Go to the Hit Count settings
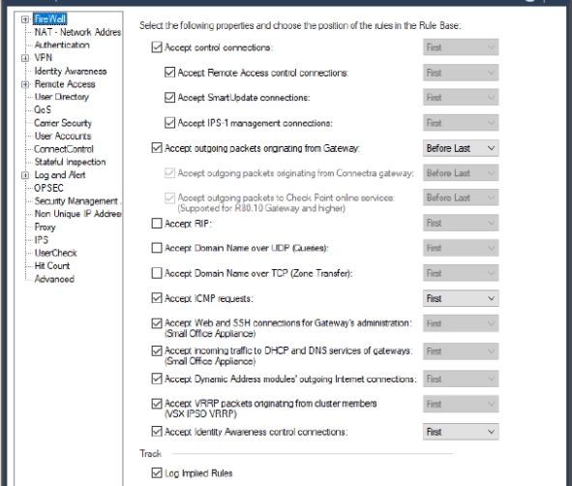The image size is (572, 486). pyautogui.click(x=52, y=265)
